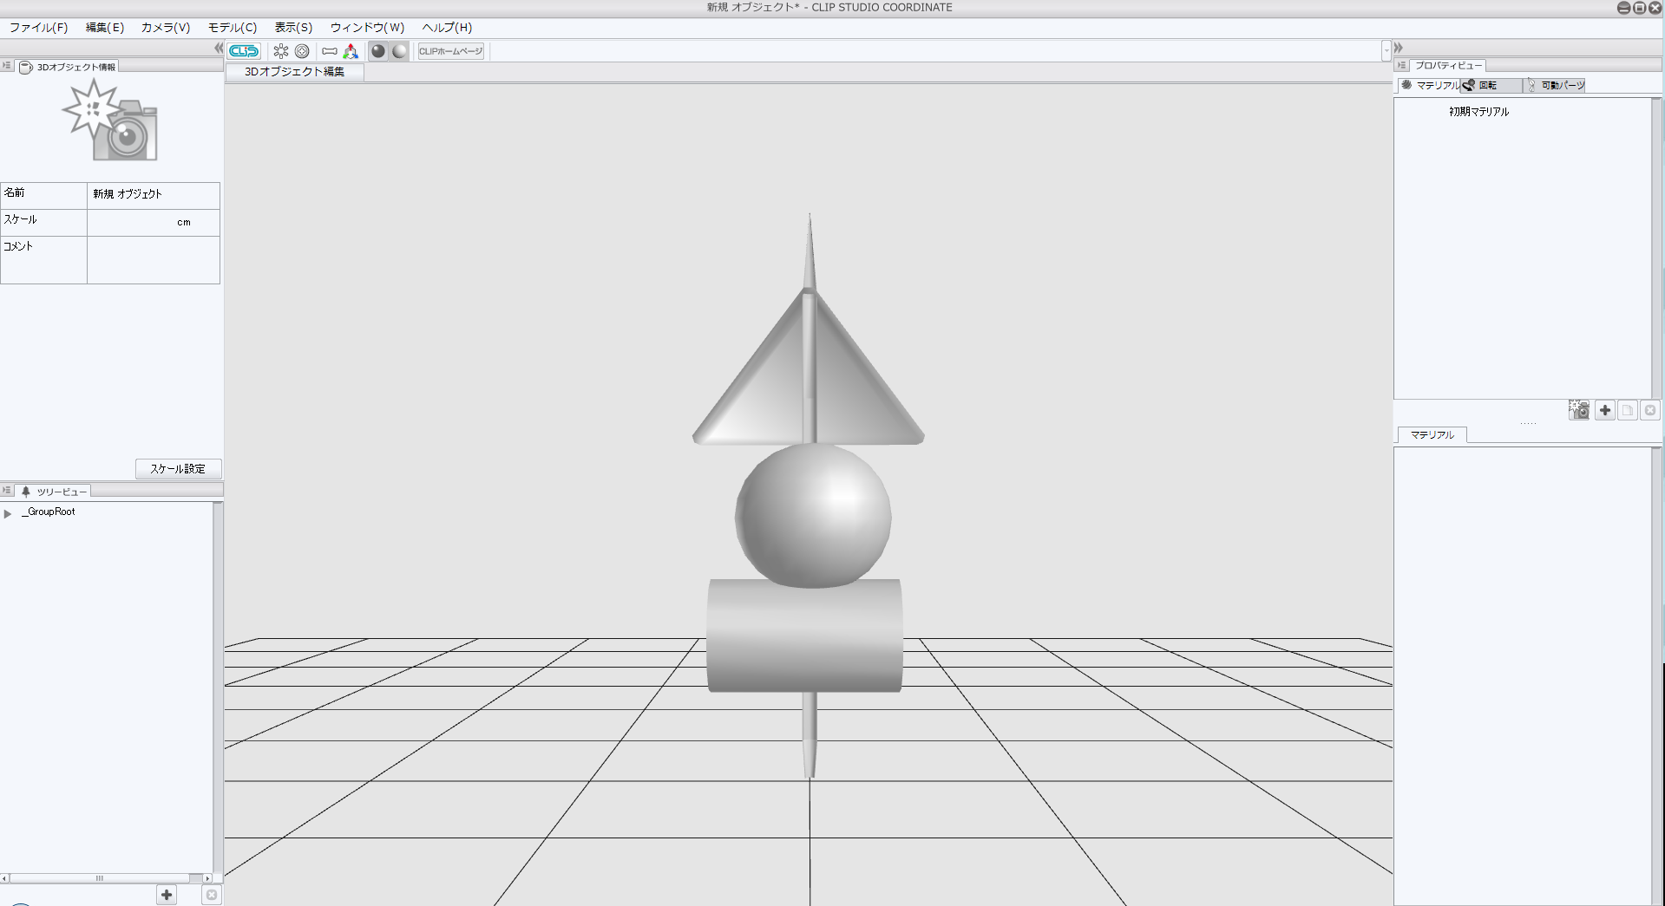Select the 3Dオブジェクト情報 panel tab
The height and width of the screenshot is (906, 1665).
click(x=68, y=67)
